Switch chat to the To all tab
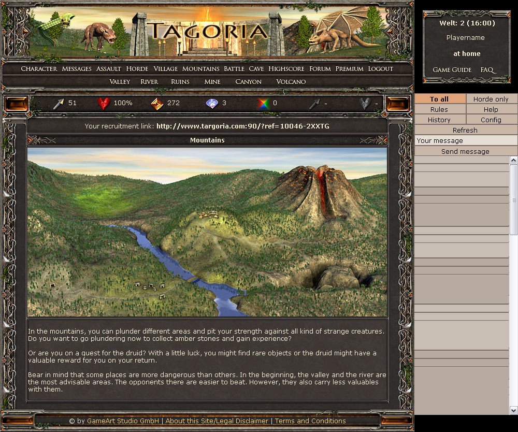 (x=440, y=99)
